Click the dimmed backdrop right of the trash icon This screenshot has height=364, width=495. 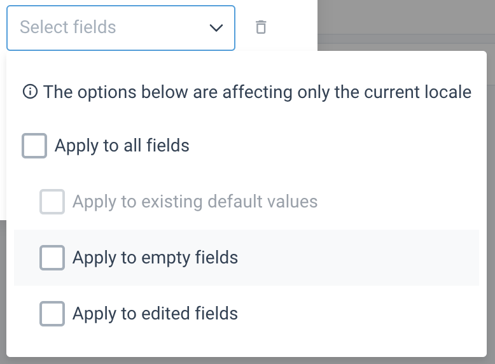pos(407,25)
